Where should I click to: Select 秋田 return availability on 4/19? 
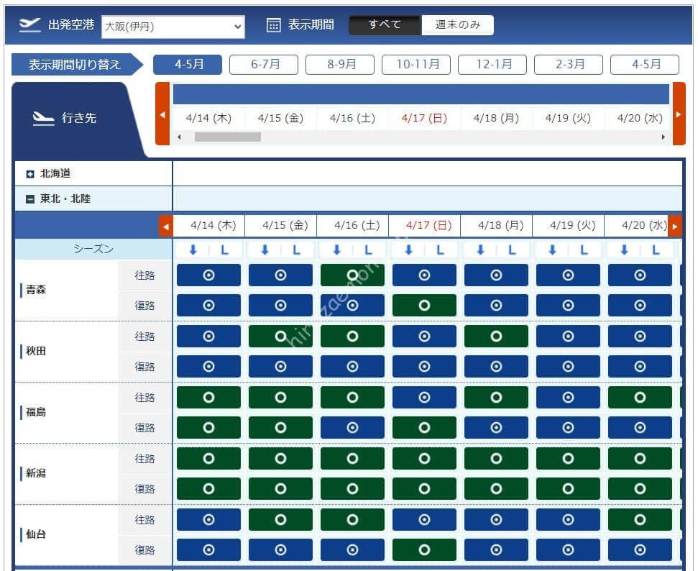click(568, 366)
